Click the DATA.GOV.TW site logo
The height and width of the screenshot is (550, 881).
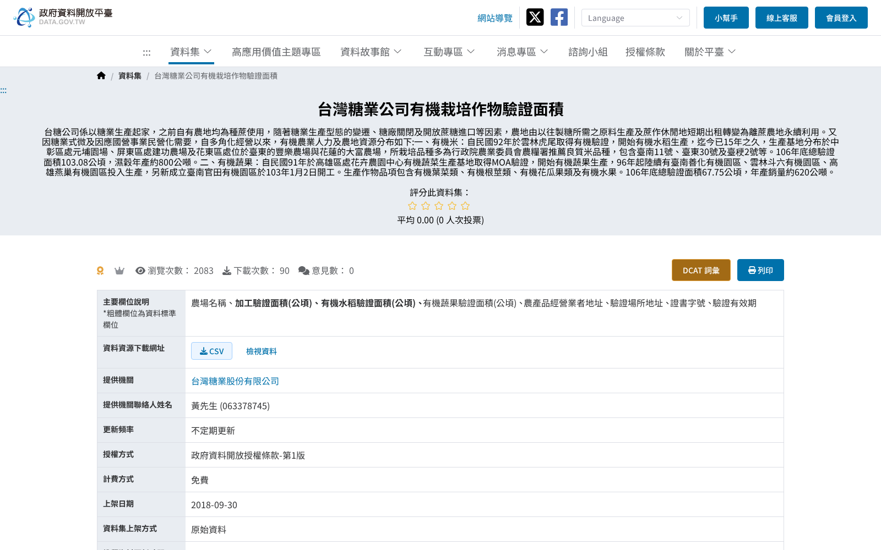coord(63,17)
